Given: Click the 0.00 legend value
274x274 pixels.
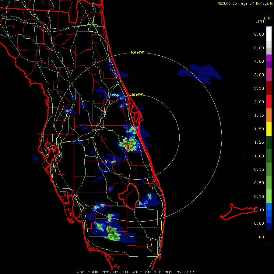Looking at the screenshot, I should [x=259, y=223].
